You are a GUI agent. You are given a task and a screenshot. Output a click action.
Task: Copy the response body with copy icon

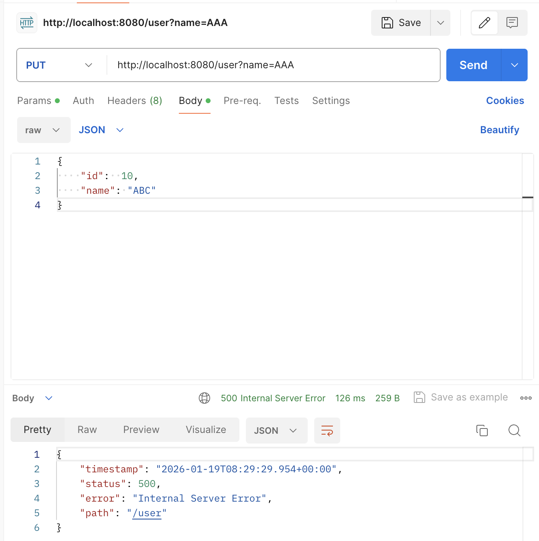point(482,431)
